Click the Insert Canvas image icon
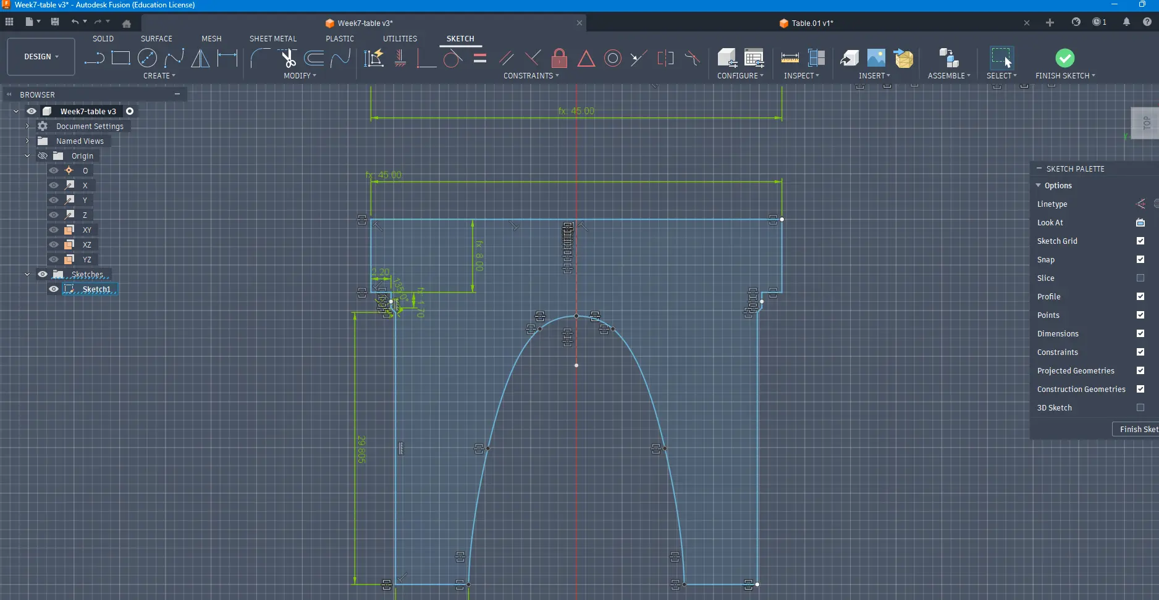 876,59
